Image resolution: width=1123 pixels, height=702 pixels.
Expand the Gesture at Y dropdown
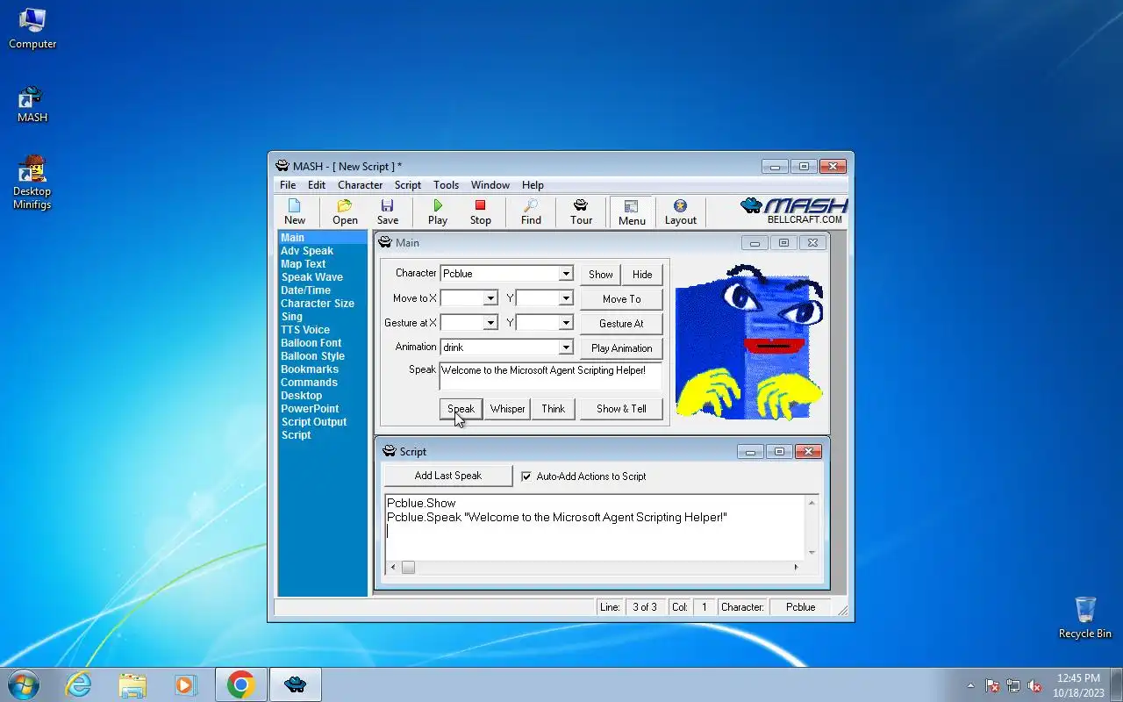[x=566, y=323]
